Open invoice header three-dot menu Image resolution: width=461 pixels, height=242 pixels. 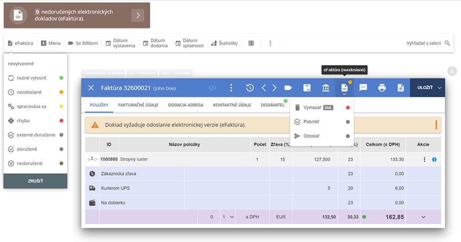[x=231, y=88]
